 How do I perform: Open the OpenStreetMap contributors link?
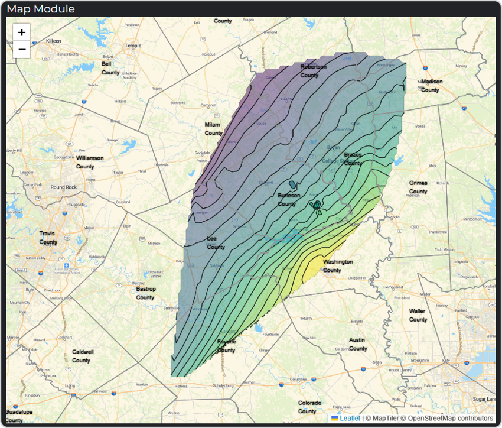(446, 418)
